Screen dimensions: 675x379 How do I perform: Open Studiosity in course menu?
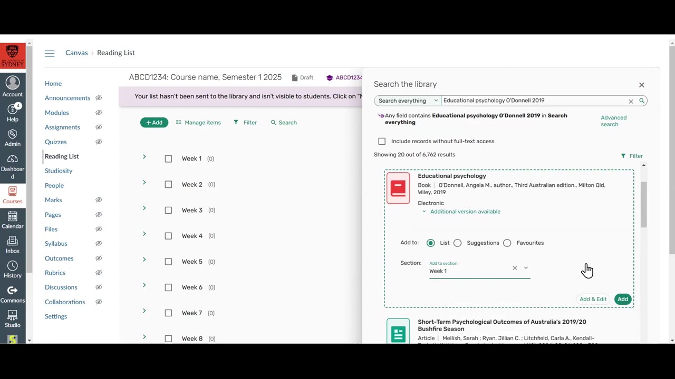click(x=59, y=171)
